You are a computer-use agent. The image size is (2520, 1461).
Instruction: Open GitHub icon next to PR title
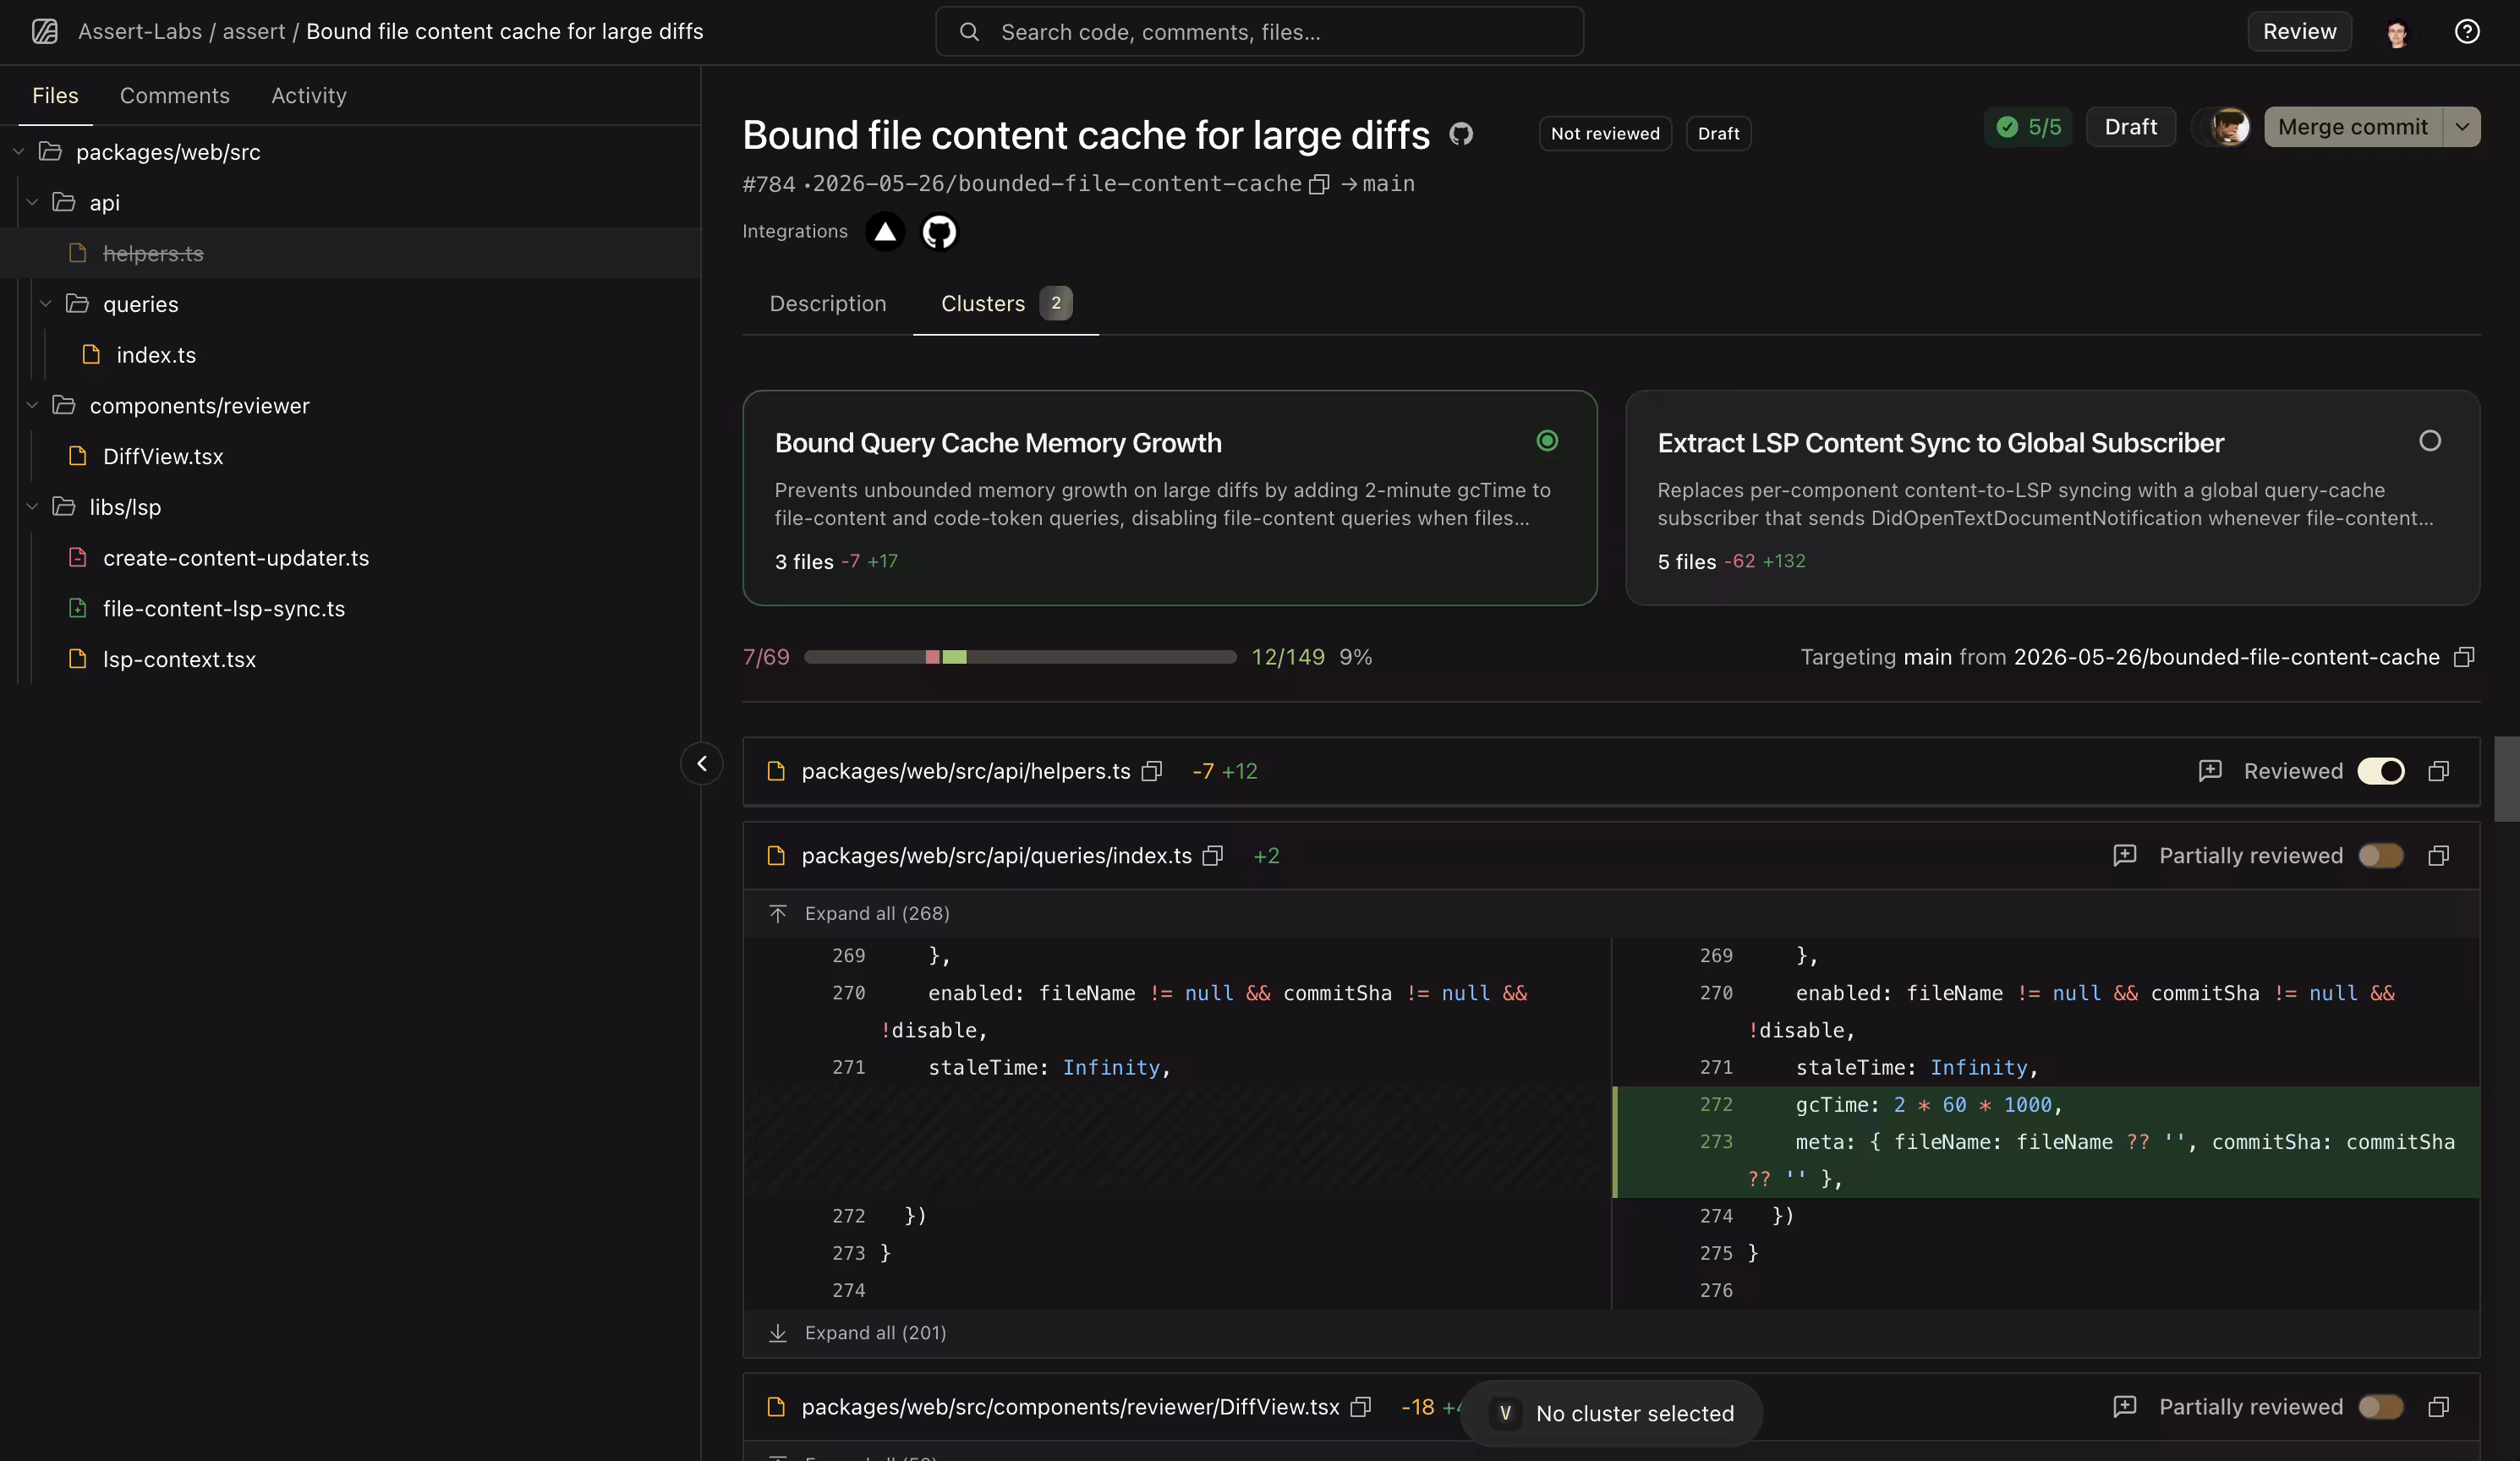coord(1461,134)
